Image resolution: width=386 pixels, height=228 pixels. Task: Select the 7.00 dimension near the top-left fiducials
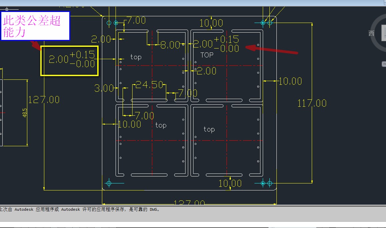pyautogui.click(x=136, y=20)
